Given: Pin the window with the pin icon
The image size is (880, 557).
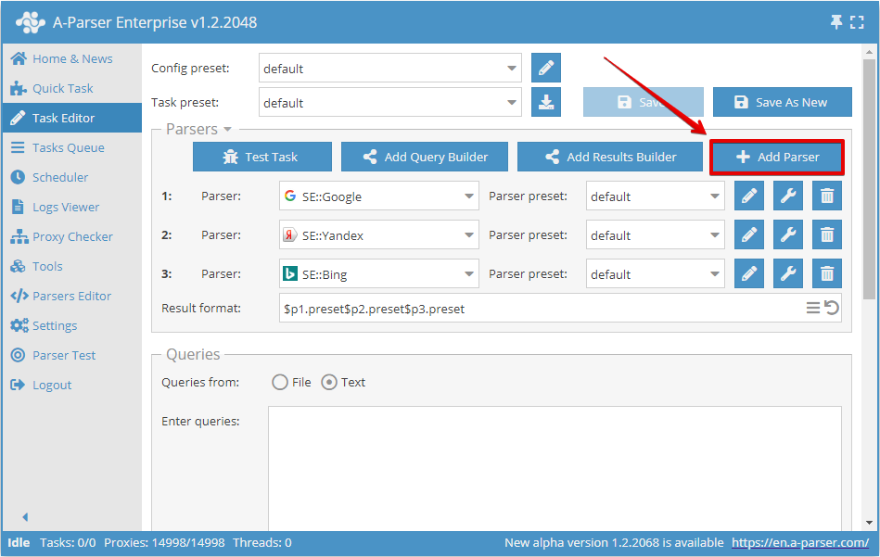Looking at the screenshot, I should tap(835, 20).
